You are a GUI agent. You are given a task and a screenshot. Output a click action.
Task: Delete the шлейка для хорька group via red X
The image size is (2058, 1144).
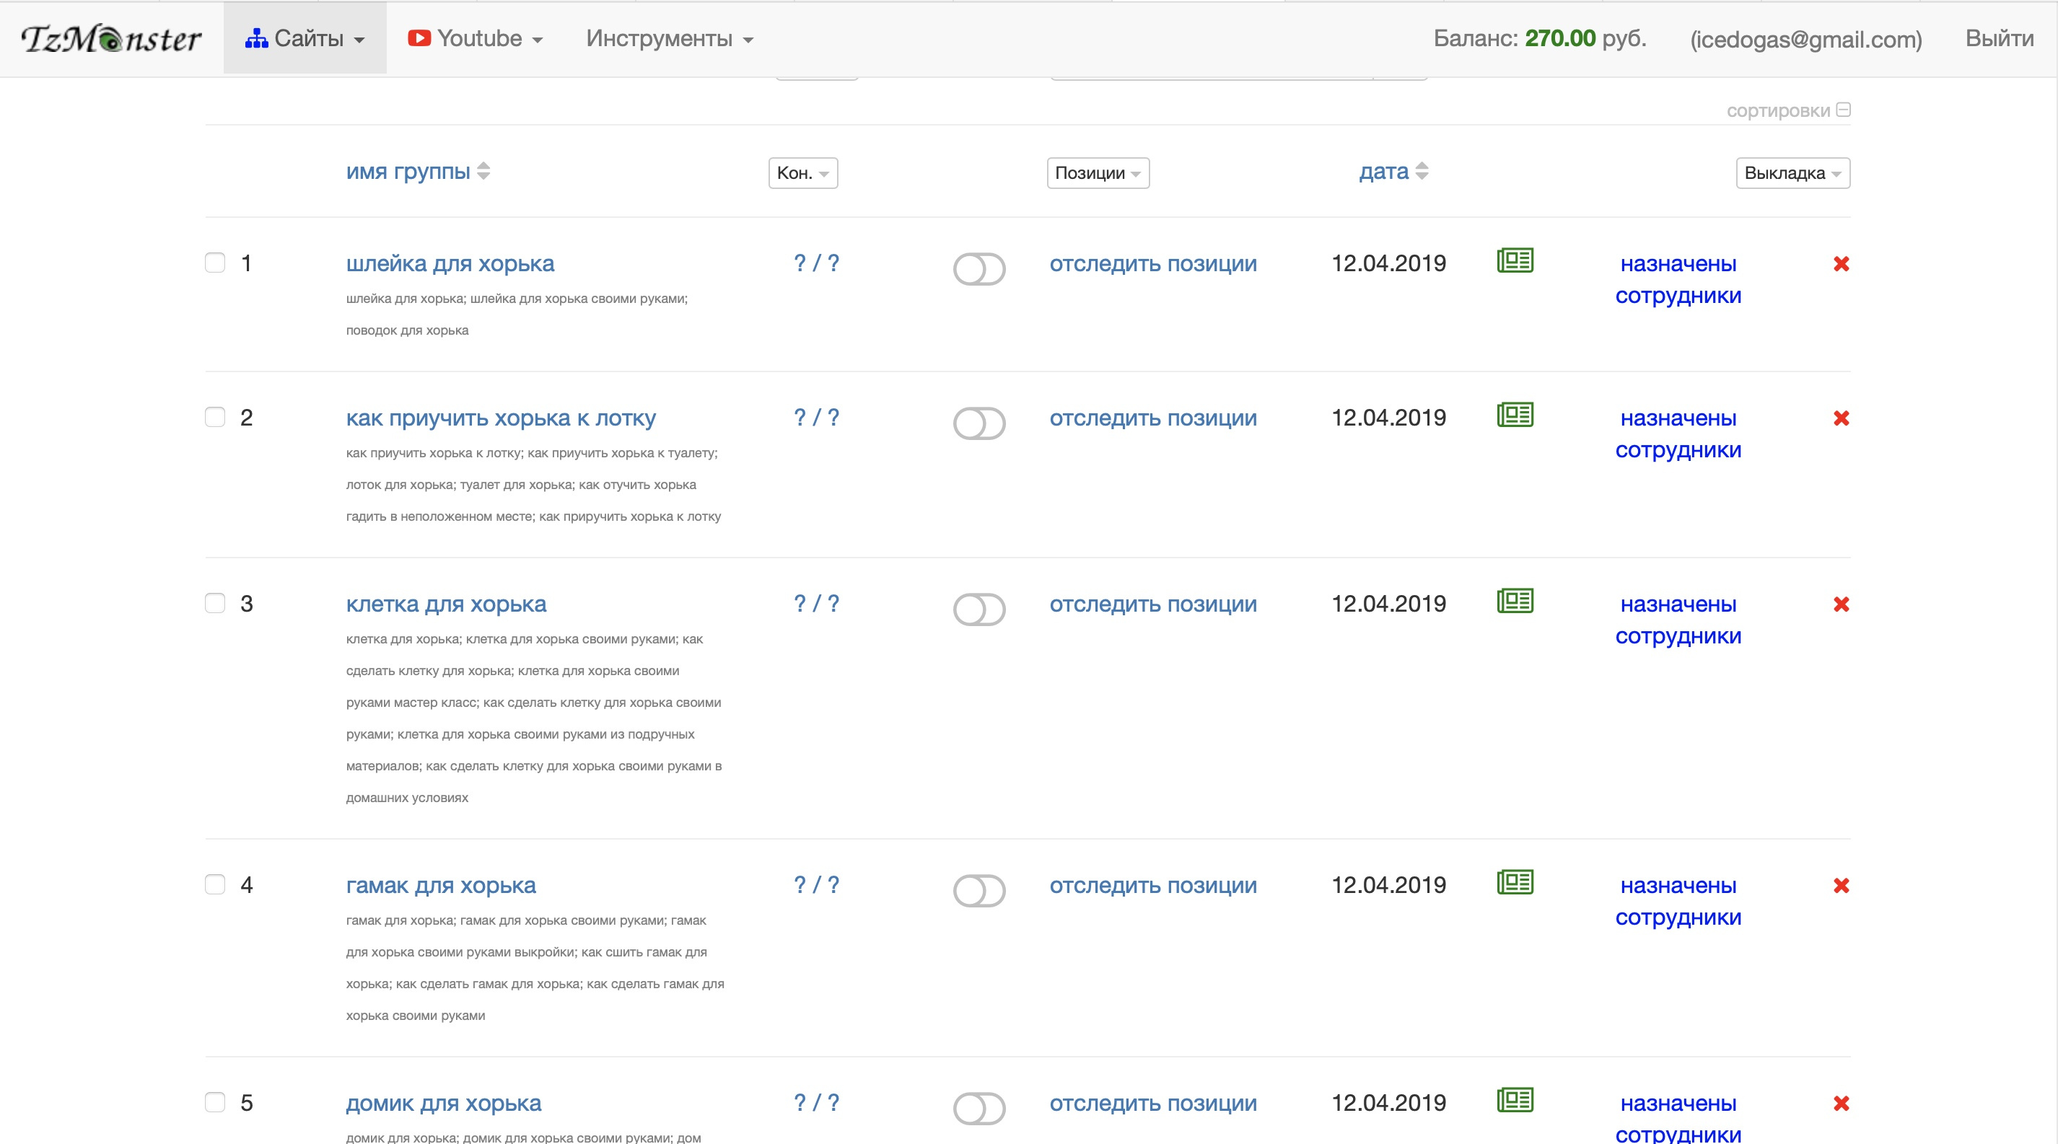point(1841,264)
